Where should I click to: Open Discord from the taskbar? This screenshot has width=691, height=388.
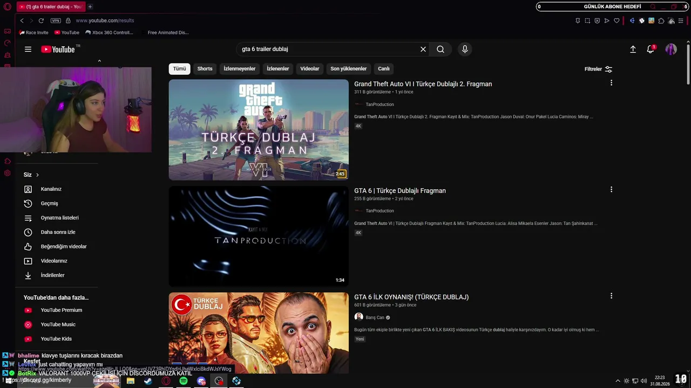[x=201, y=381]
